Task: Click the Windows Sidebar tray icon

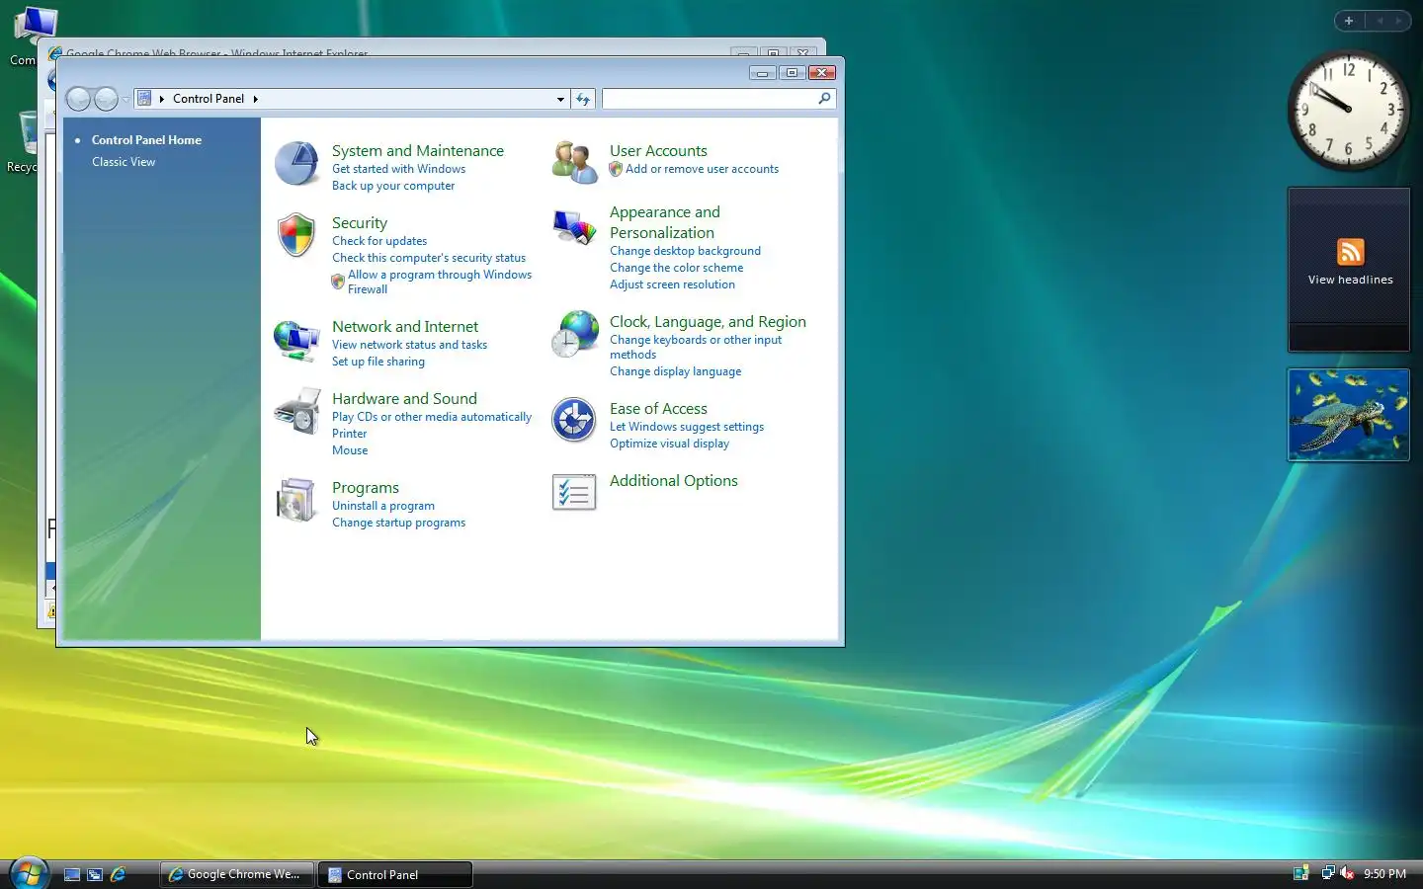Action: click(1301, 873)
